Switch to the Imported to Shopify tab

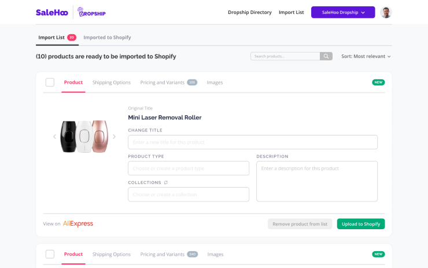pos(107,38)
